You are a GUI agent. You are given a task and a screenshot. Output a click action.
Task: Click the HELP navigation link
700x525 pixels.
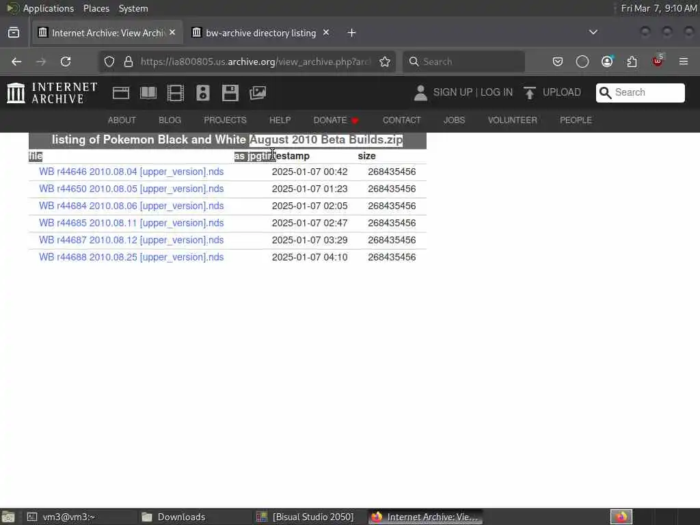280,120
